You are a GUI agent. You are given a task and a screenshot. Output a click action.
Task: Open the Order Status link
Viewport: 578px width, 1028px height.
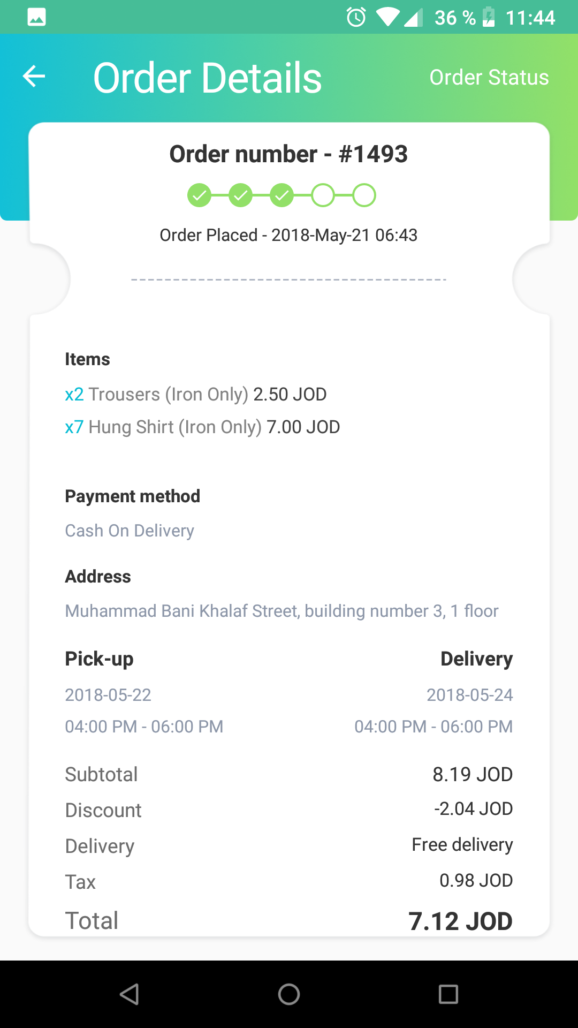(x=489, y=78)
